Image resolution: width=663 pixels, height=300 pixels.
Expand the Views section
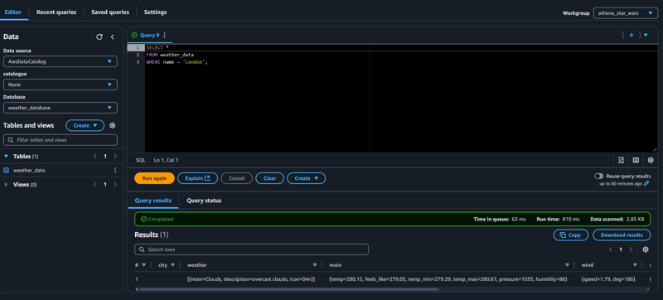pyautogui.click(x=6, y=185)
